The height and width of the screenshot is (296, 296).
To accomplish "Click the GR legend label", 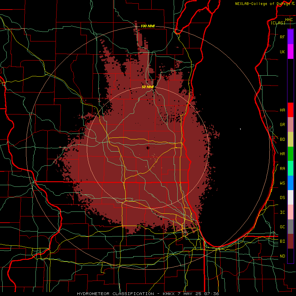I will pyautogui.click(x=282, y=125).
